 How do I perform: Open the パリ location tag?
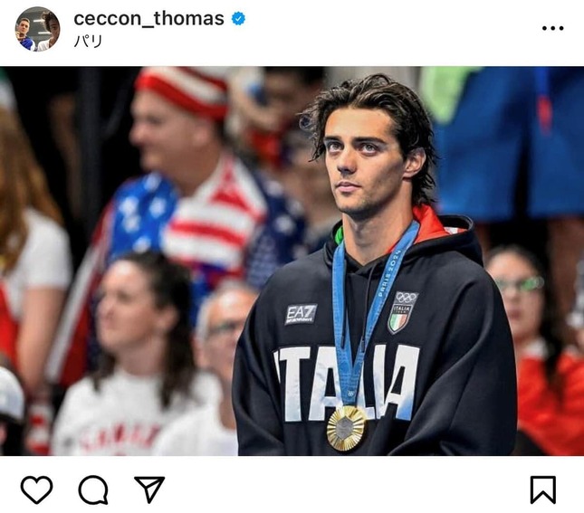click(88, 41)
